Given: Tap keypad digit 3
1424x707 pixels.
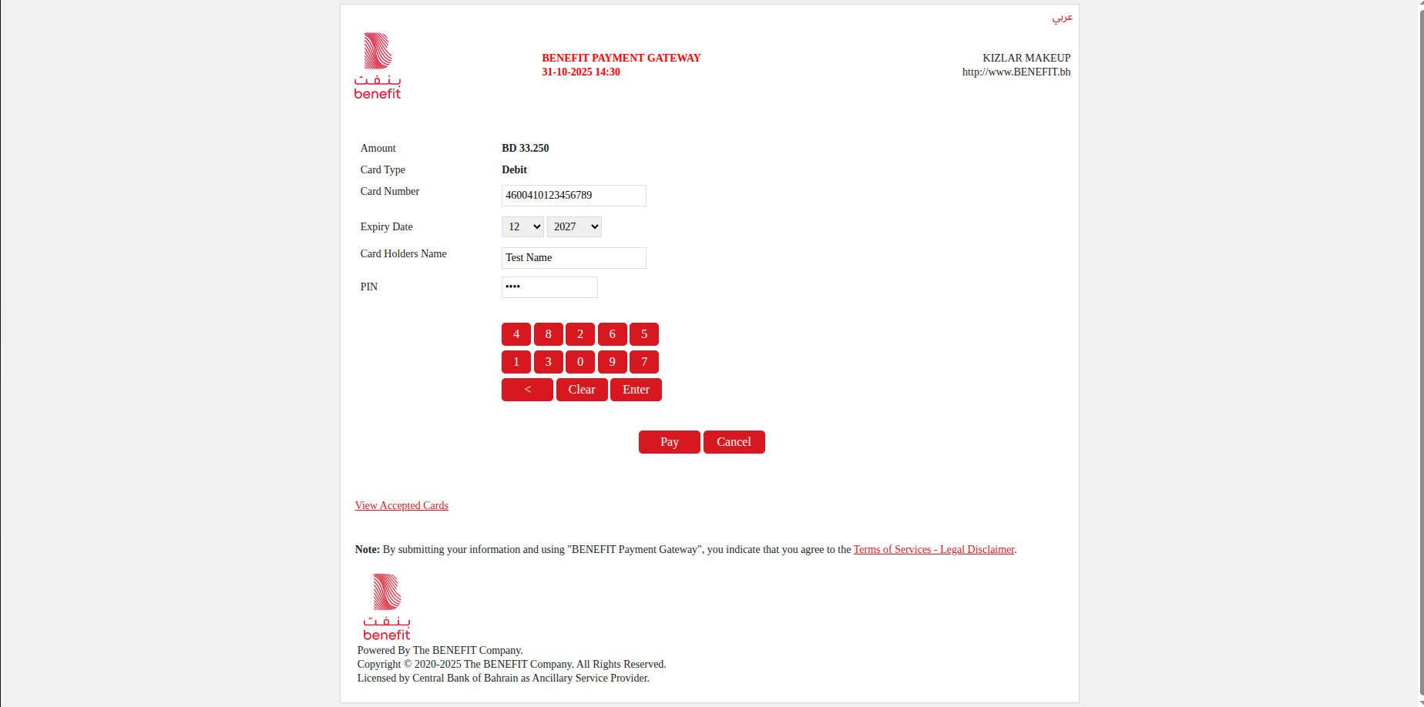Looking at the screenshot, I should point(549,362).
